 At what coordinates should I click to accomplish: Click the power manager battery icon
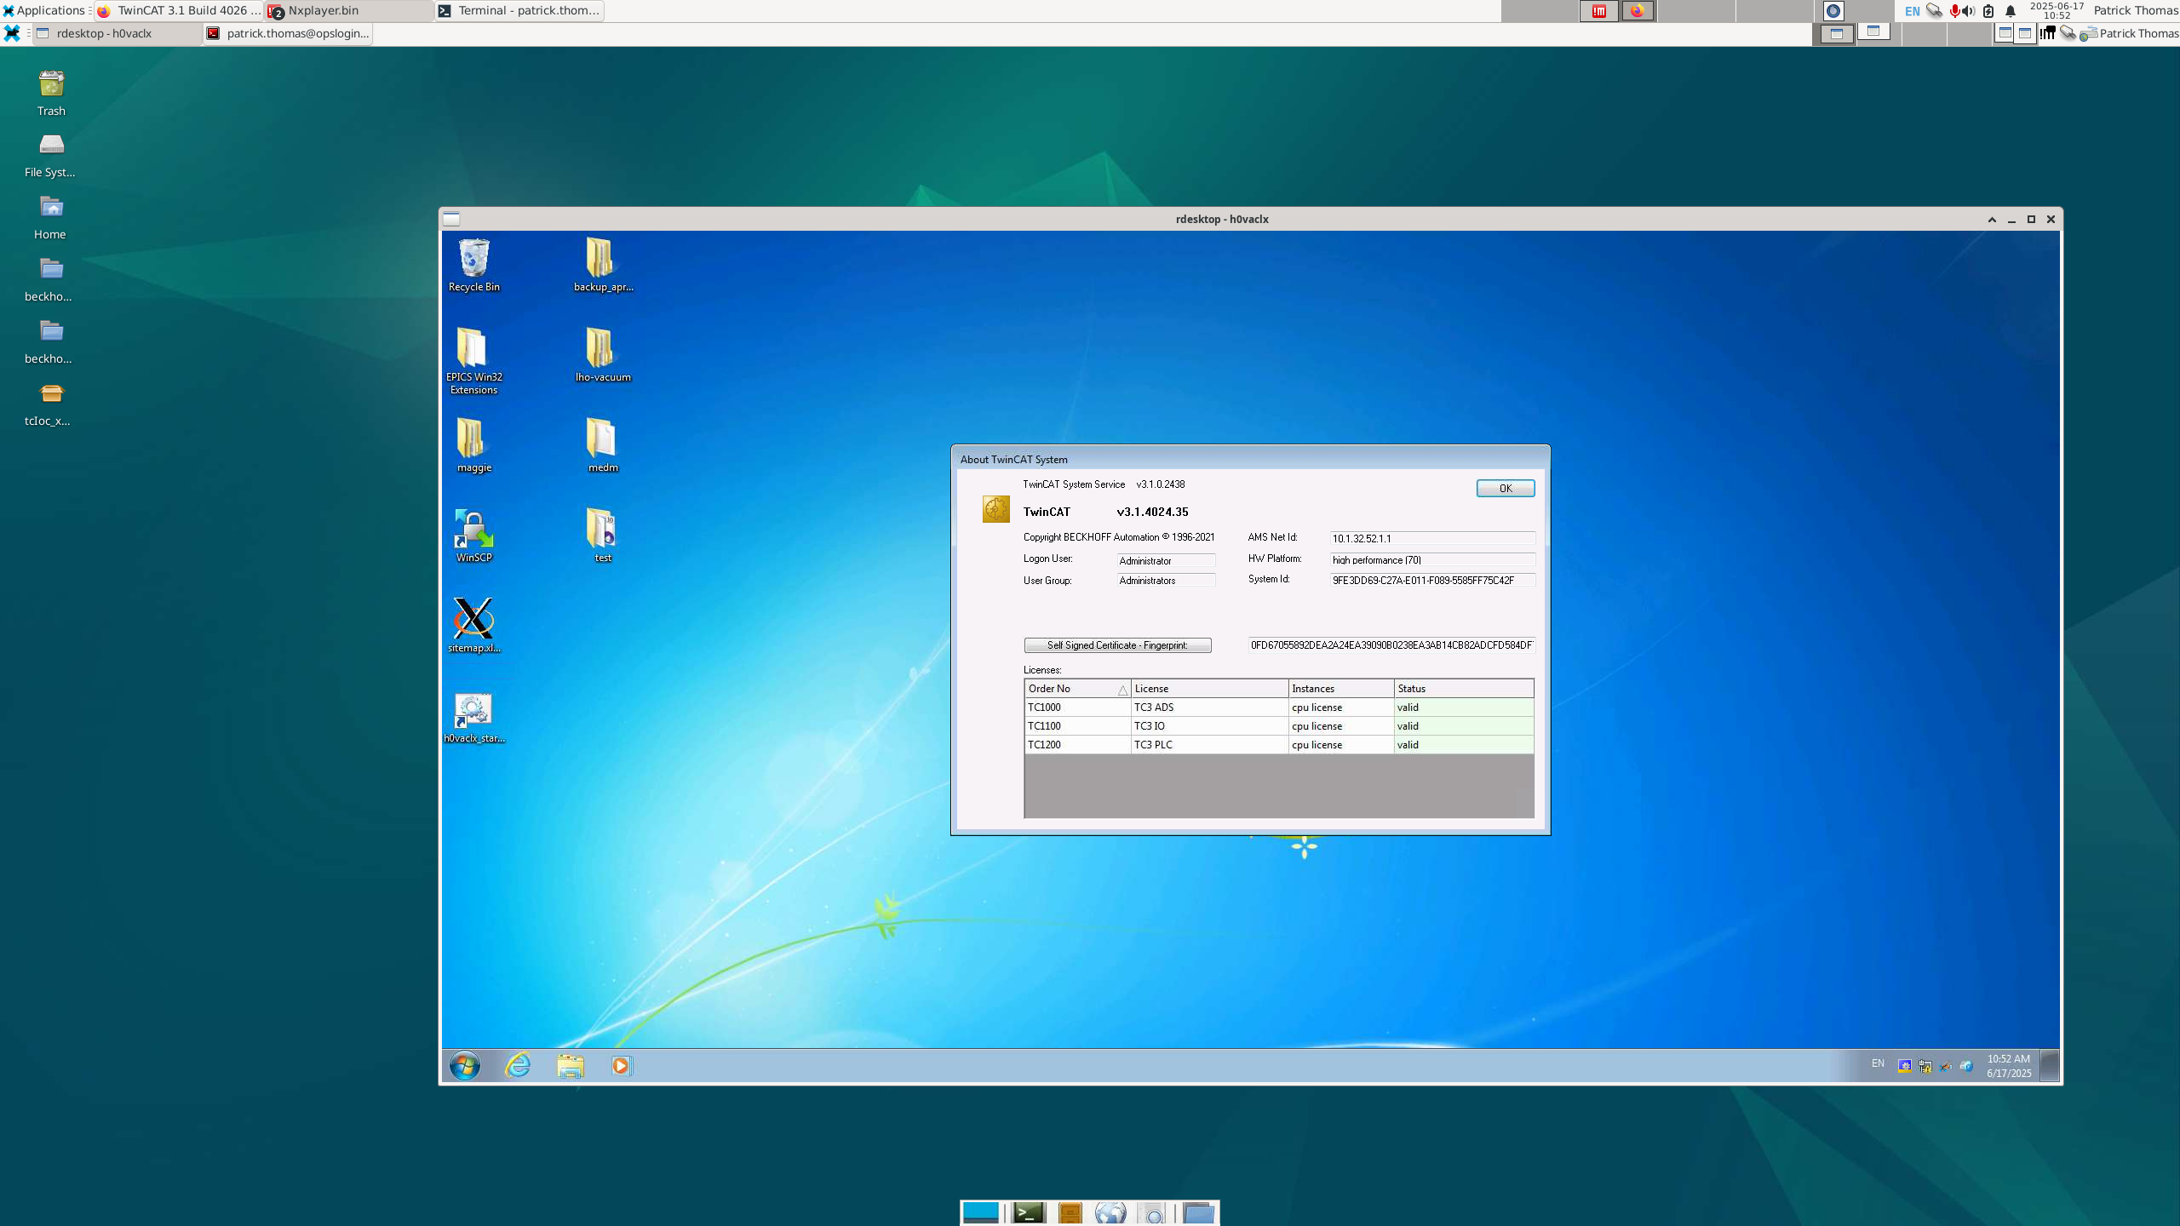click(1988, 11)
